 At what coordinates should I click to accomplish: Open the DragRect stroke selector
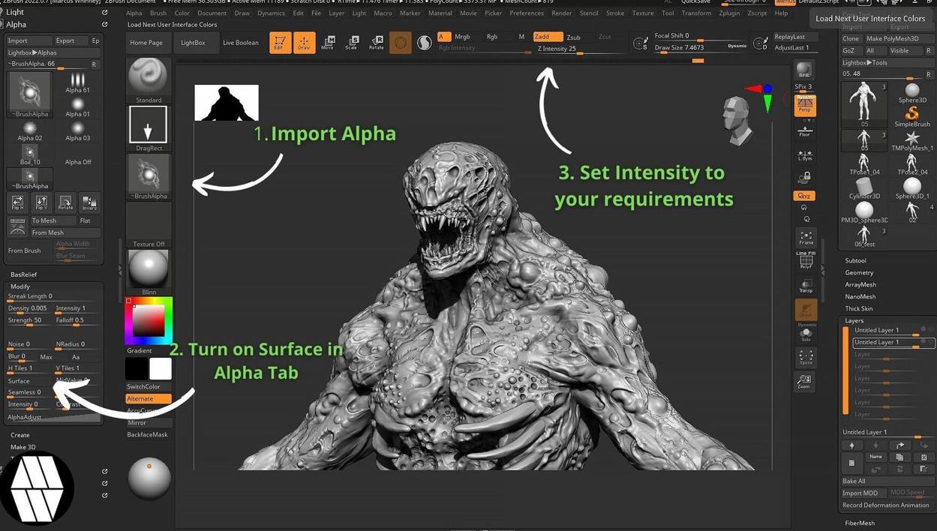tap(149, 125)
